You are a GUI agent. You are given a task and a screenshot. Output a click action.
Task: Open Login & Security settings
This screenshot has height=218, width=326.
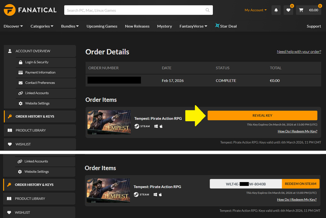(x=36, y=62)
